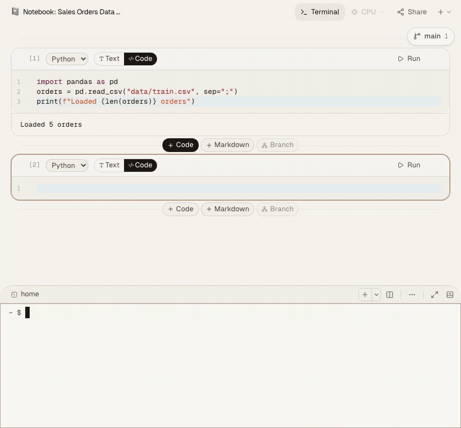
Task: Click the cell number [2] label
Action: (35, 165)
